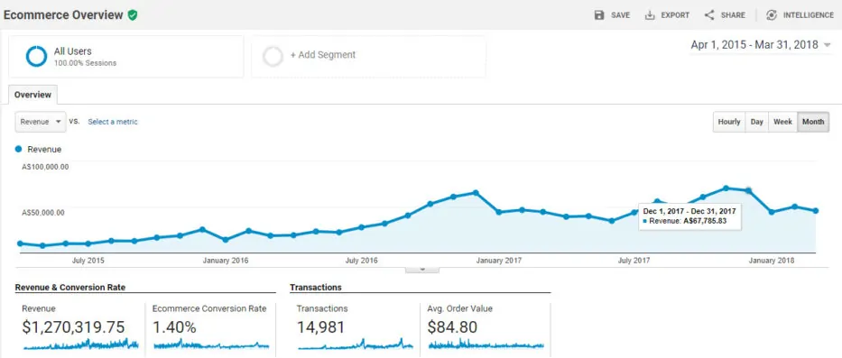Click the EXPORT button label
The height and width of the screenshot is (358, 842).
pyautogui.click(x=675, y=15)
